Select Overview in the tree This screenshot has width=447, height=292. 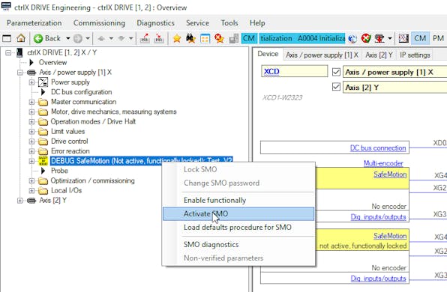point(52,62)
